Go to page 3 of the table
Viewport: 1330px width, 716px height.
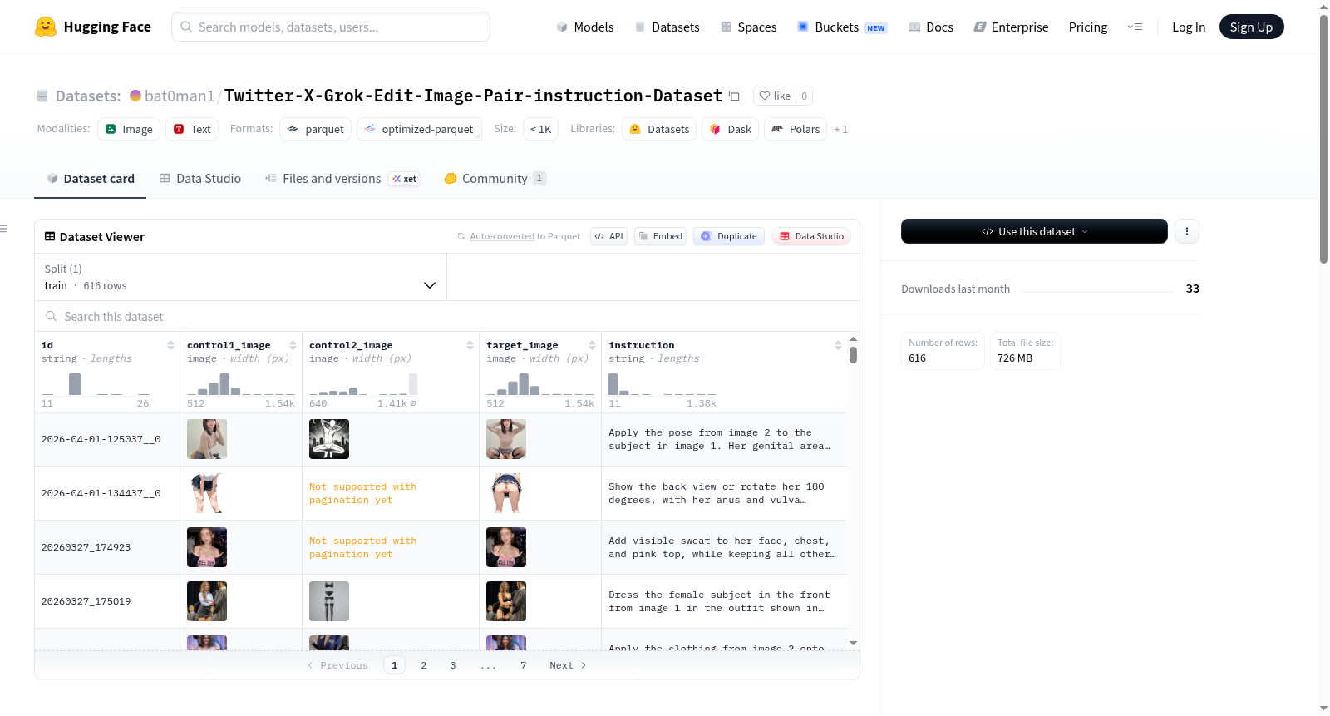pyautogui.click(x=453, y=665)
